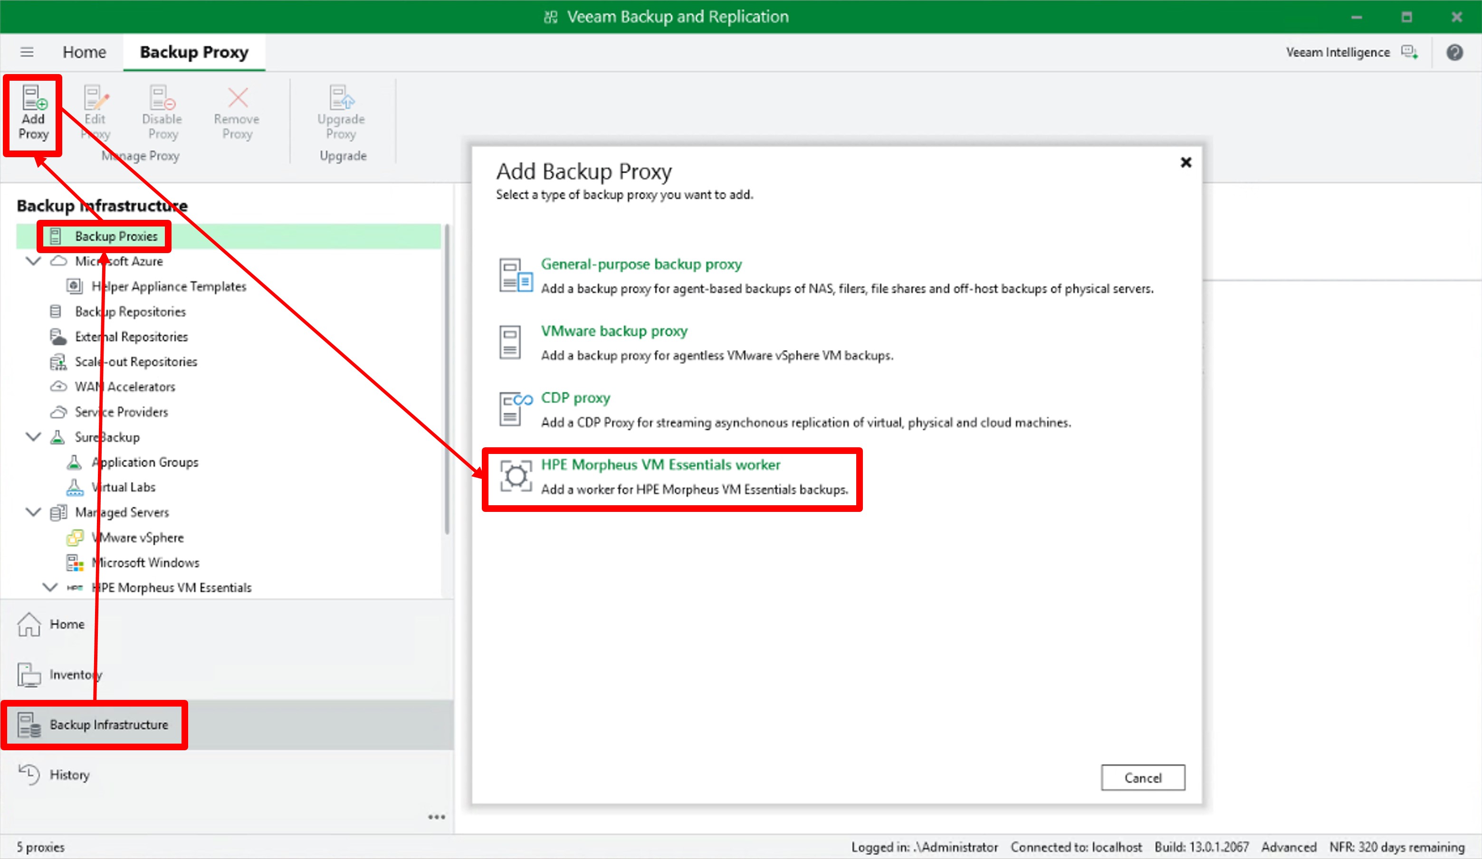
Task: Click Cancel in Add Backup Proxy dialog
Action: point(1143,778)
